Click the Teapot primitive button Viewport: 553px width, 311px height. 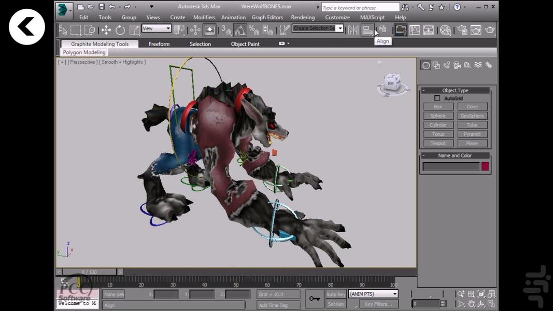tap(438, 143)
